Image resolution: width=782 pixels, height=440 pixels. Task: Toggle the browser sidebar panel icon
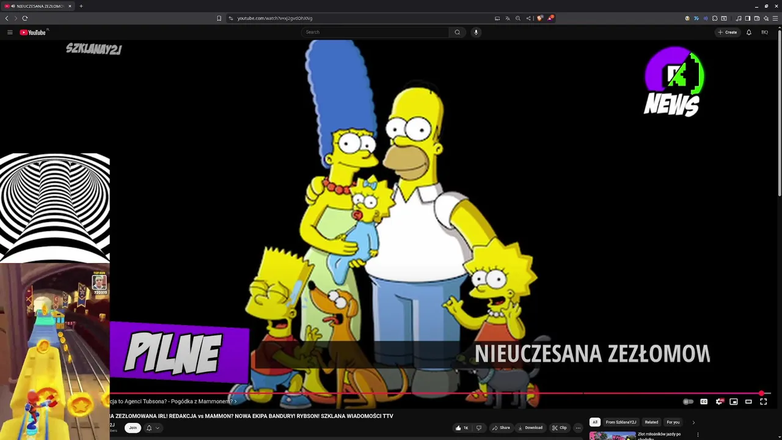747,18
